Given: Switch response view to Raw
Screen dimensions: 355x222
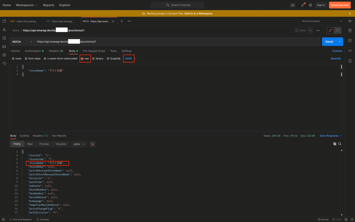Looking at the screenshot, I should click(30, 144).
